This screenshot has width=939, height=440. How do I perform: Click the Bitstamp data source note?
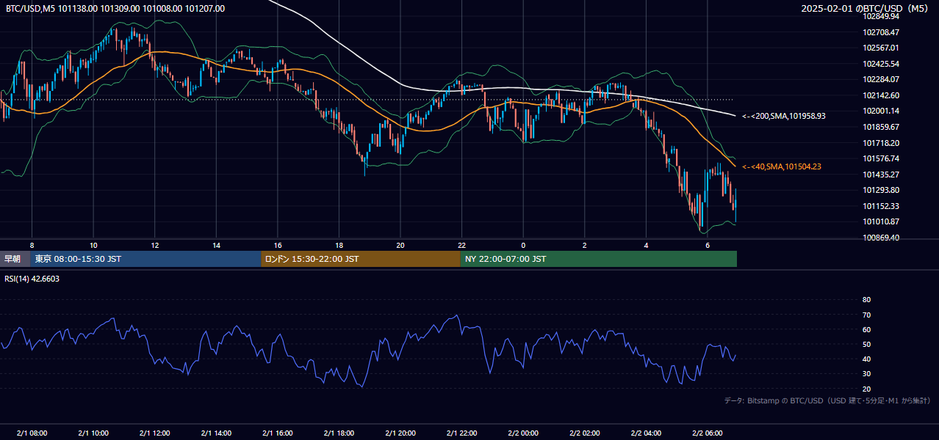point(827,400)
